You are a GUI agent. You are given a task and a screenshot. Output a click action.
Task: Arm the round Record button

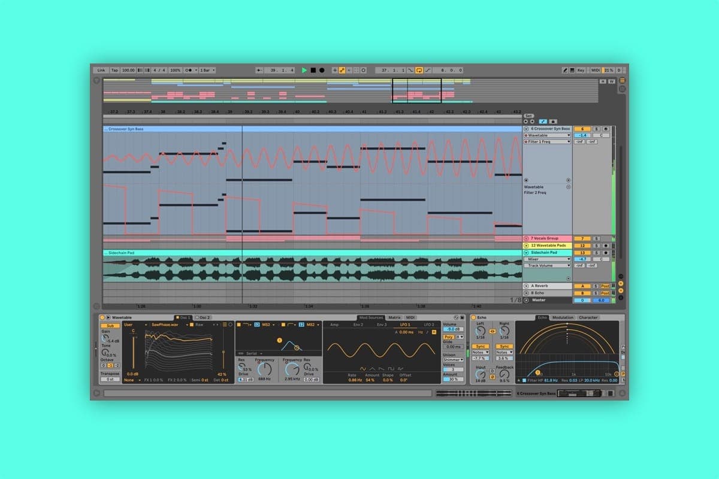pyautogui.click(x=322, y=70)
